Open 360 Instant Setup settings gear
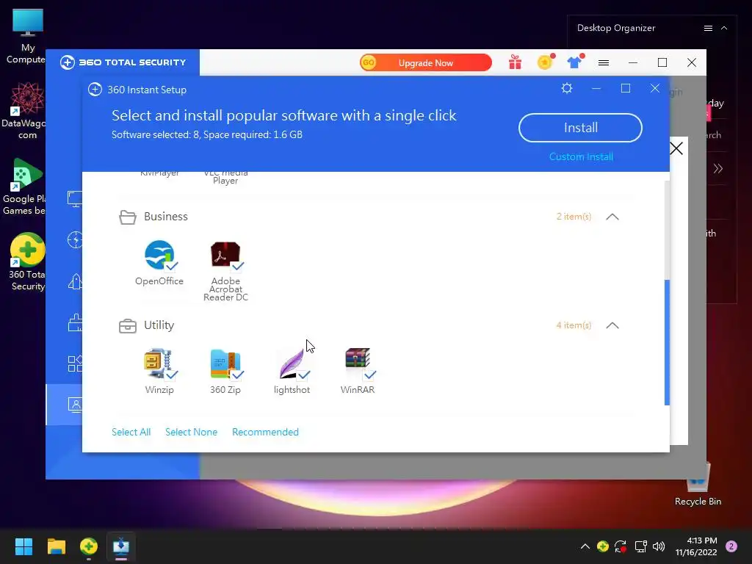The height and width of the screenshot is (564, 752). pyautogui.click(x=567, y=88)
